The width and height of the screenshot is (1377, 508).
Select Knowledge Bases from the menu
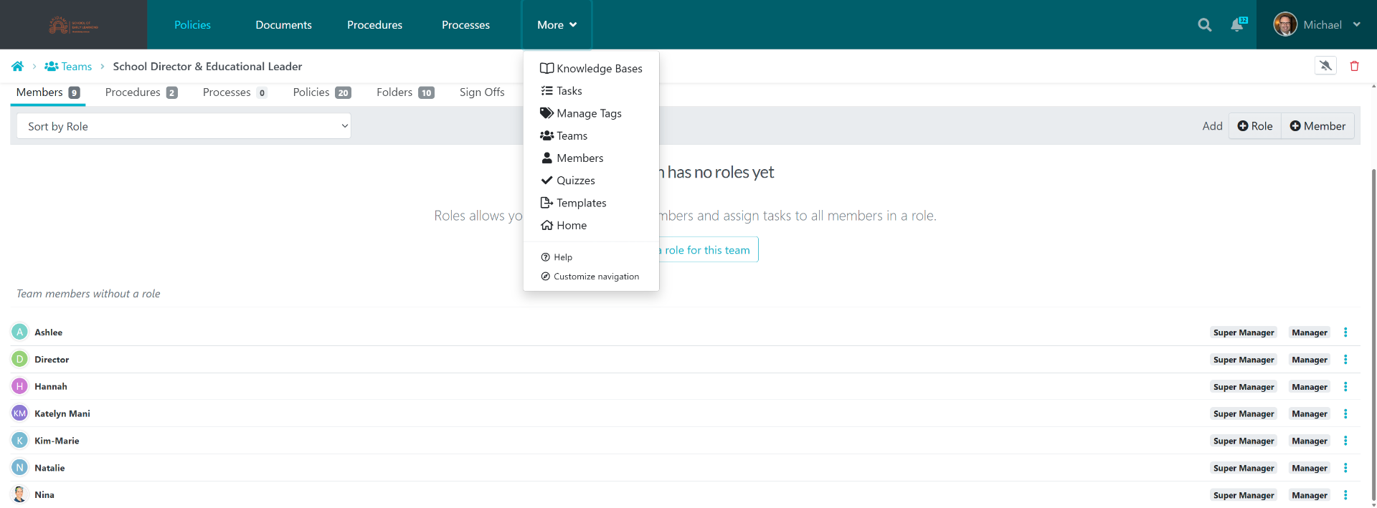click(591, 69)
